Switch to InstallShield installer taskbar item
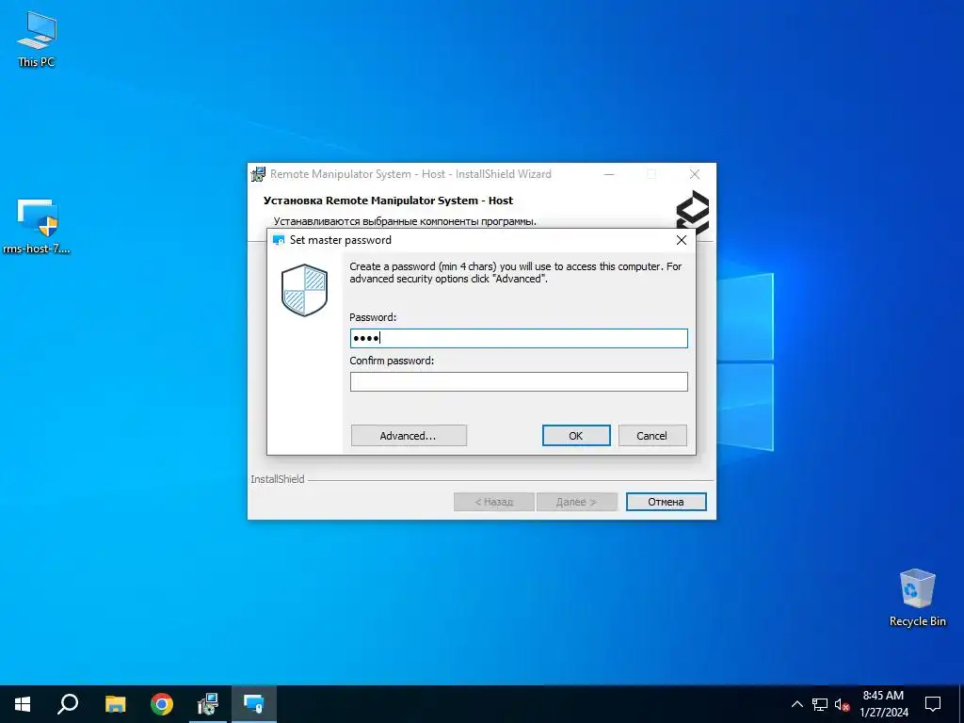The width and height of the screenshot is (964, 723). pos(208,704)
